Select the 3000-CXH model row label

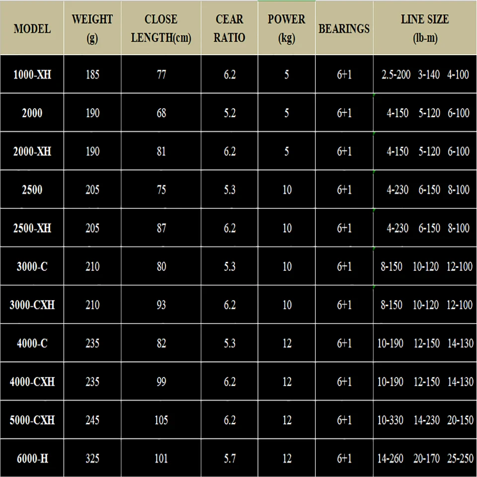32,305
